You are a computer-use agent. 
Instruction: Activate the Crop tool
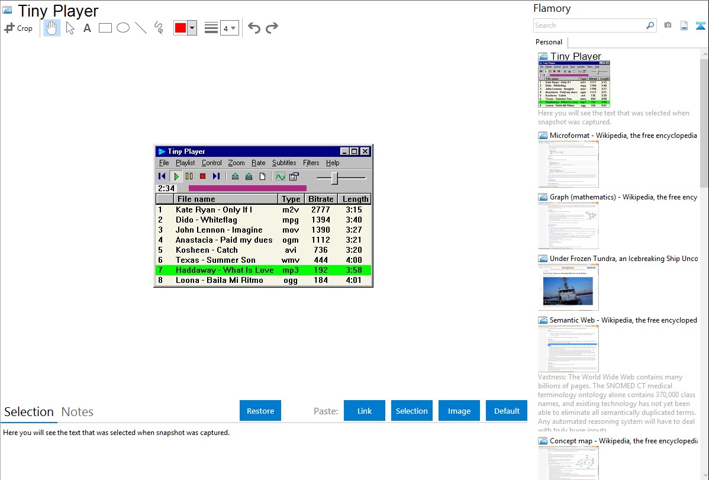18,28
